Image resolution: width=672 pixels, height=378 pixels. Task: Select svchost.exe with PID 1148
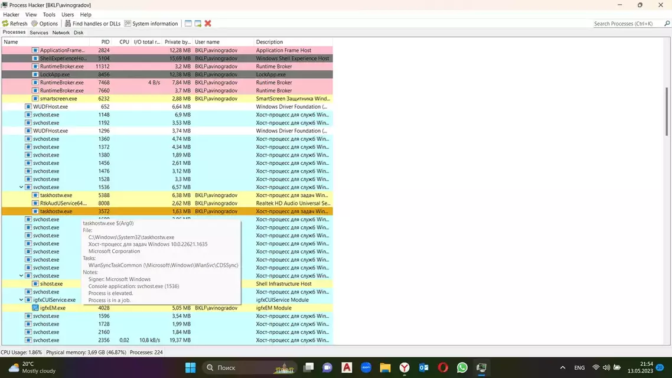(x=167, y=115)
